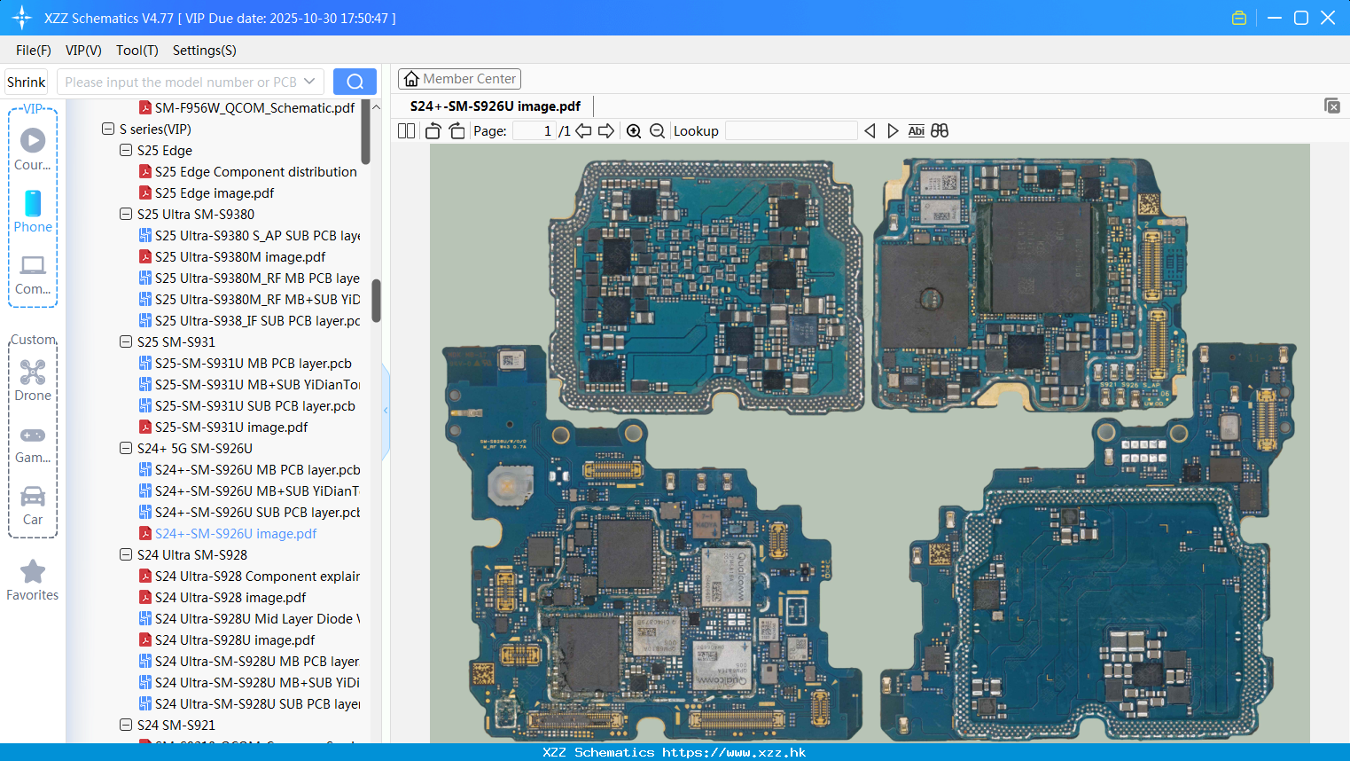Toggle the two-page split view icon
Screen dimensions: 1350x761
[x=406, y=130]
